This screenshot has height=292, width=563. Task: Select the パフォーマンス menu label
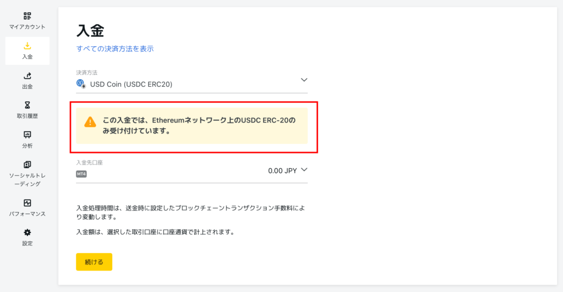click(x=27, y=214)
